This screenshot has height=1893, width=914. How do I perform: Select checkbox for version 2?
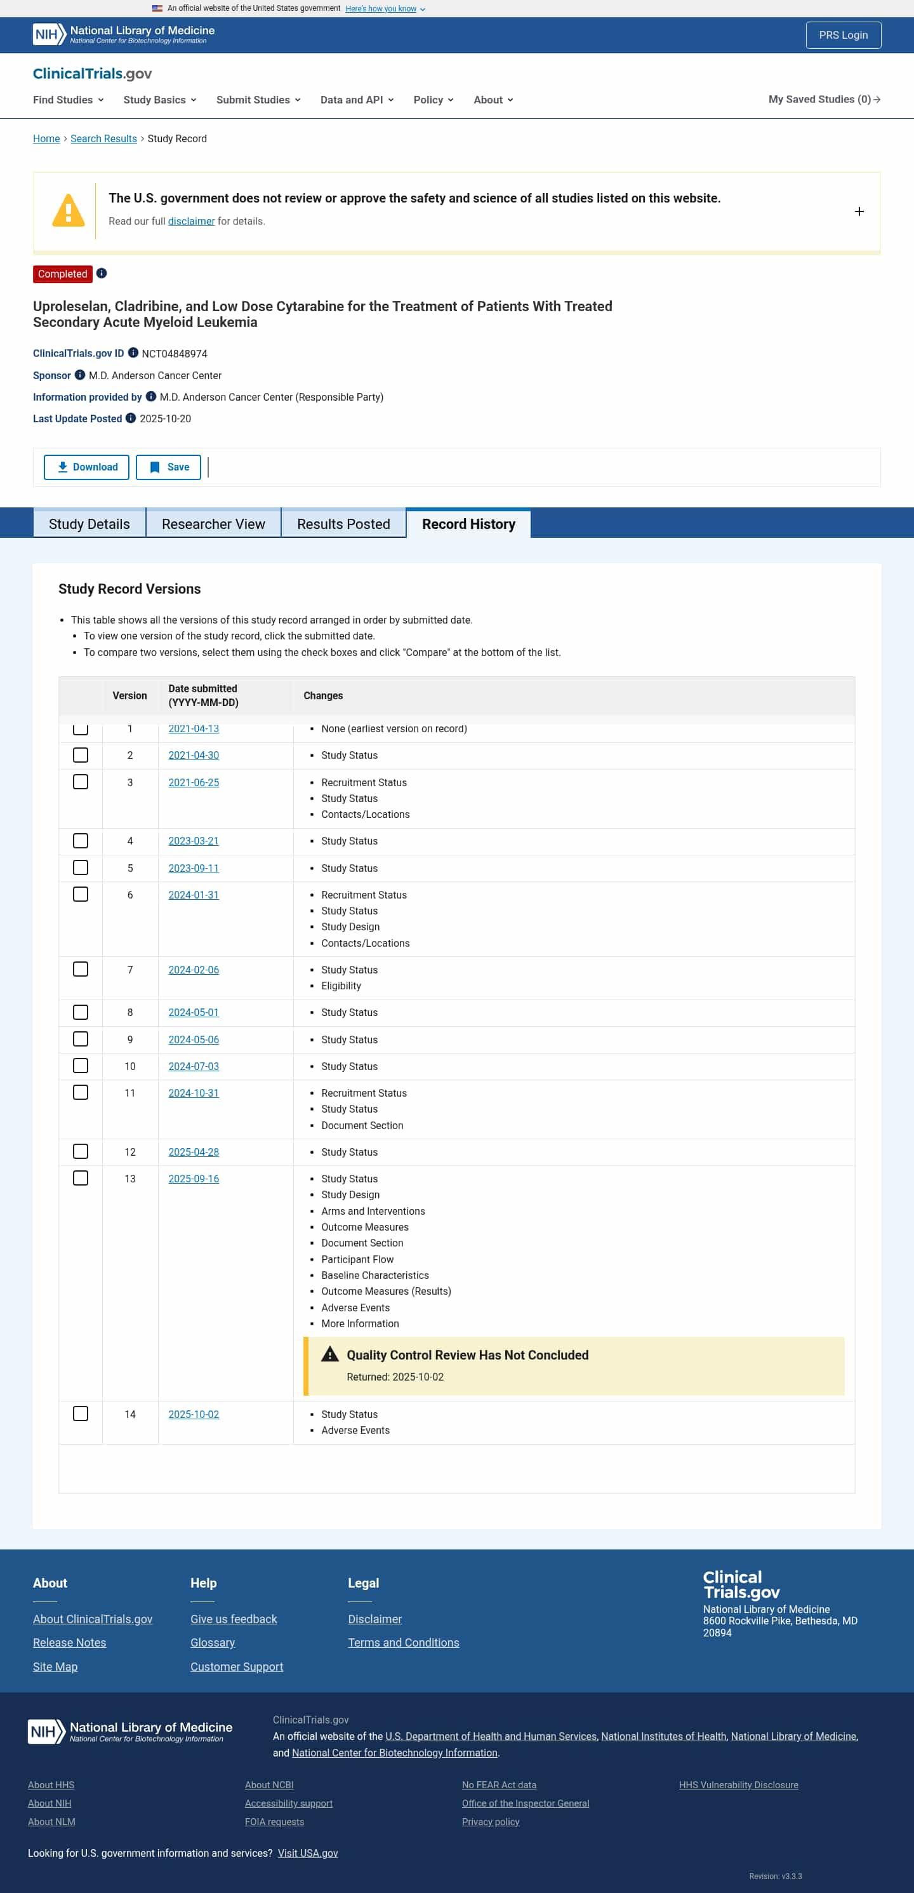point(81,754)
